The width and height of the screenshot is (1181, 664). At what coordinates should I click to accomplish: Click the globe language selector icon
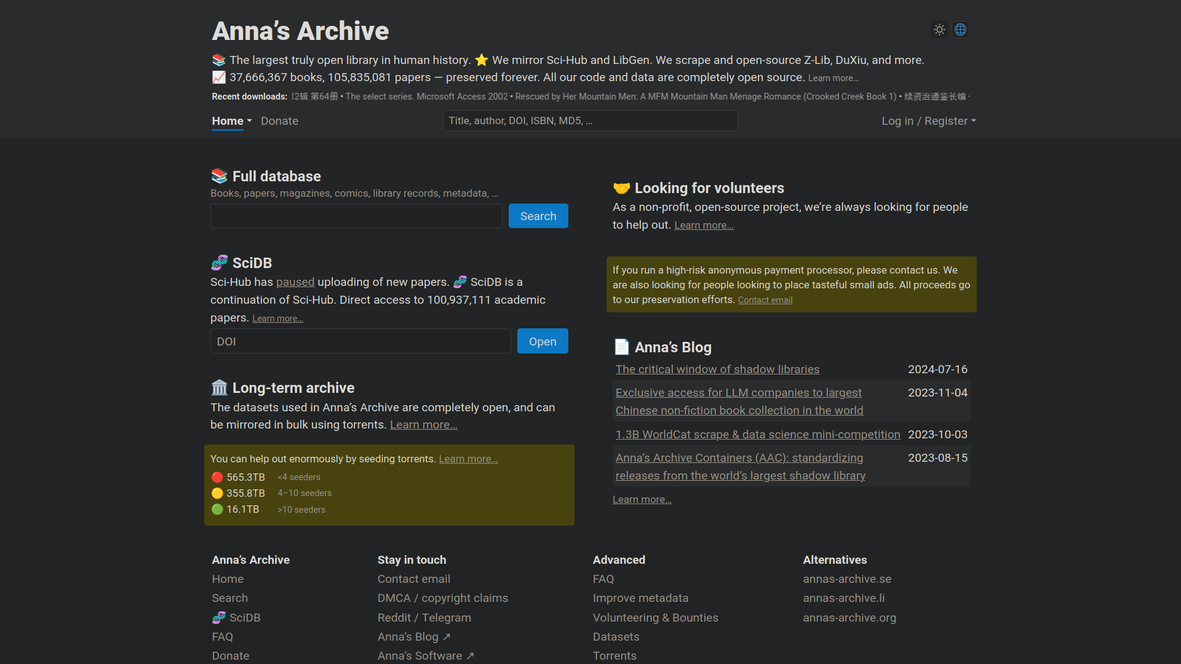pos(960,30)
